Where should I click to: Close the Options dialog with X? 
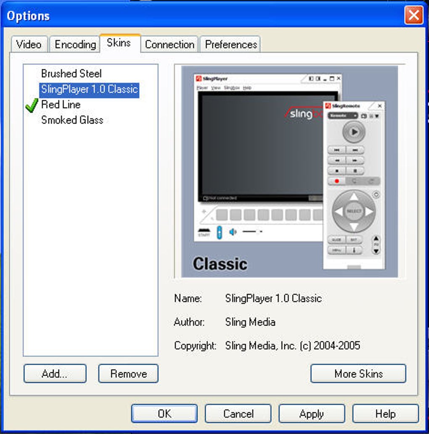pyautogui.click(x=414, y=15)
